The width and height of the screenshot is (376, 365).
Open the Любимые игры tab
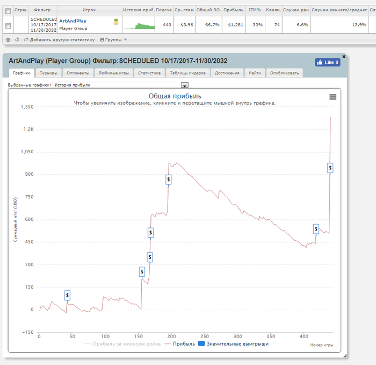tap(114, 73)
